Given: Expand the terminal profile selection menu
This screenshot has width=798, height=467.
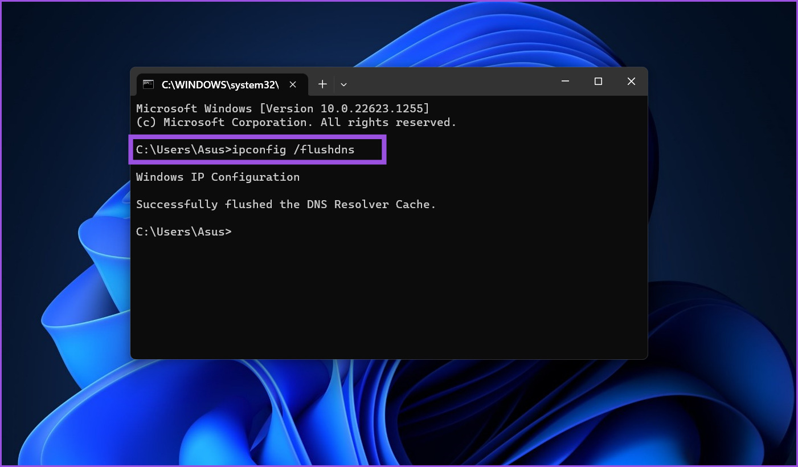Looking at the screenshot, I should click(x=343, y=84).
